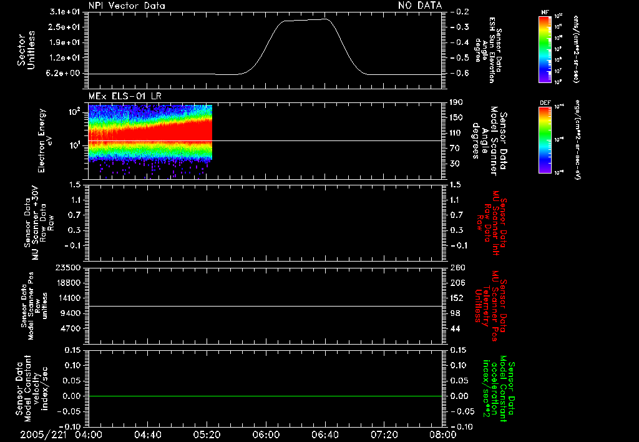Click the '-0.6' Sun Elevation tick
Image resolution: width=639 pixels, height=442 pixels.
[461, 74]
